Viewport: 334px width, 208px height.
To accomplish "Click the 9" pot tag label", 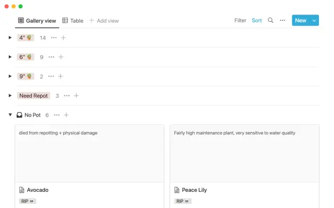I will click(26, 76).
